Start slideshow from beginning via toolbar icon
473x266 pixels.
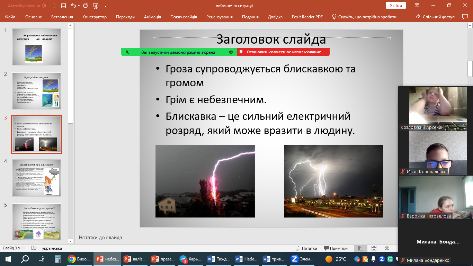tap(96, 6)
